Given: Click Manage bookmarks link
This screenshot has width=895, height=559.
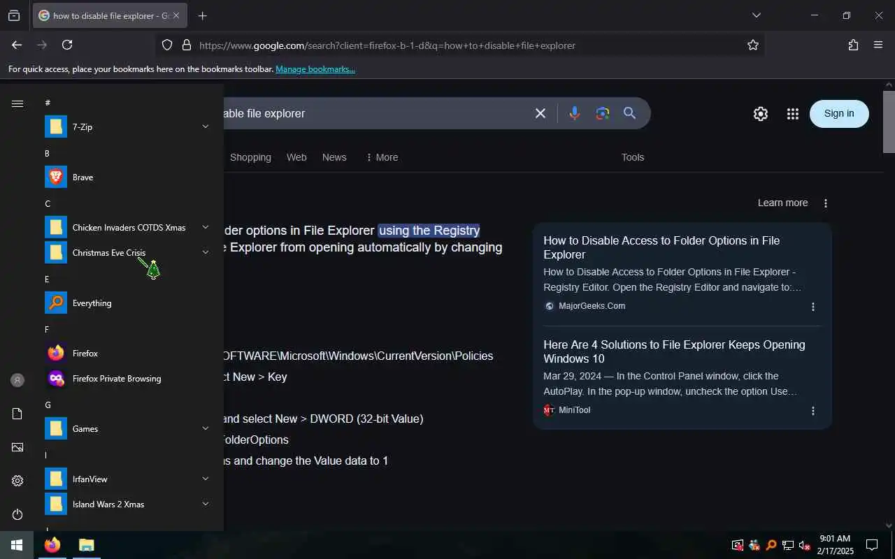Looking at the screenshot, I should [315, 69].
